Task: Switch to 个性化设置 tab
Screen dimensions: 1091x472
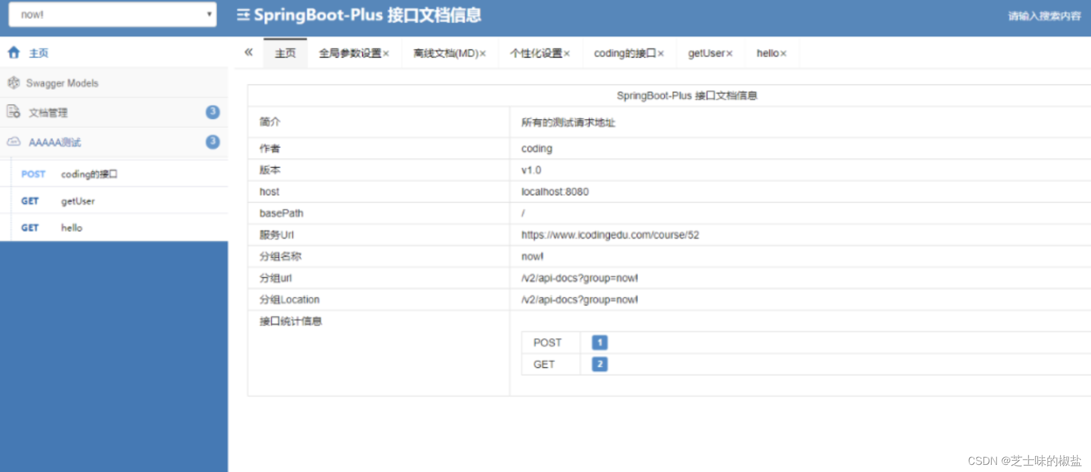Action: click(536, 53)
